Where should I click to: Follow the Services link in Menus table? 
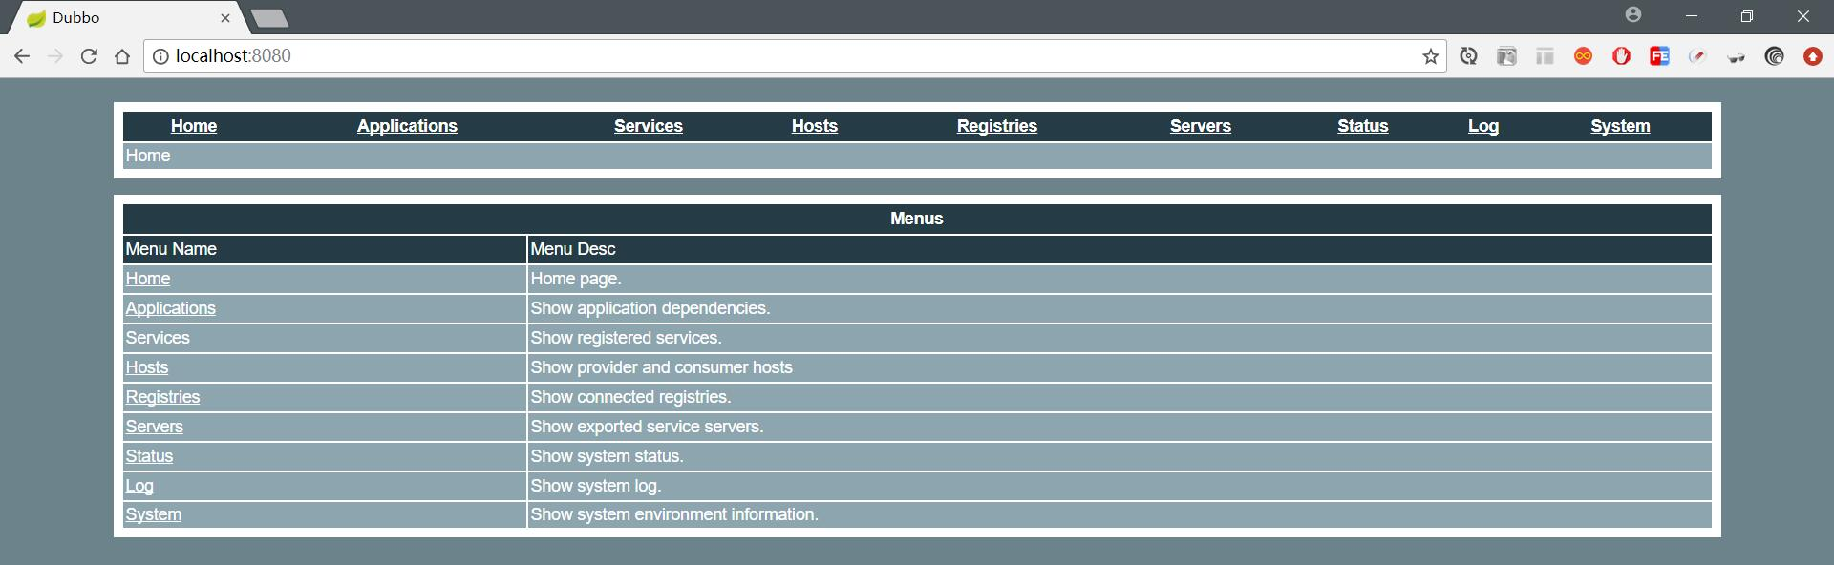pos(158,338)
